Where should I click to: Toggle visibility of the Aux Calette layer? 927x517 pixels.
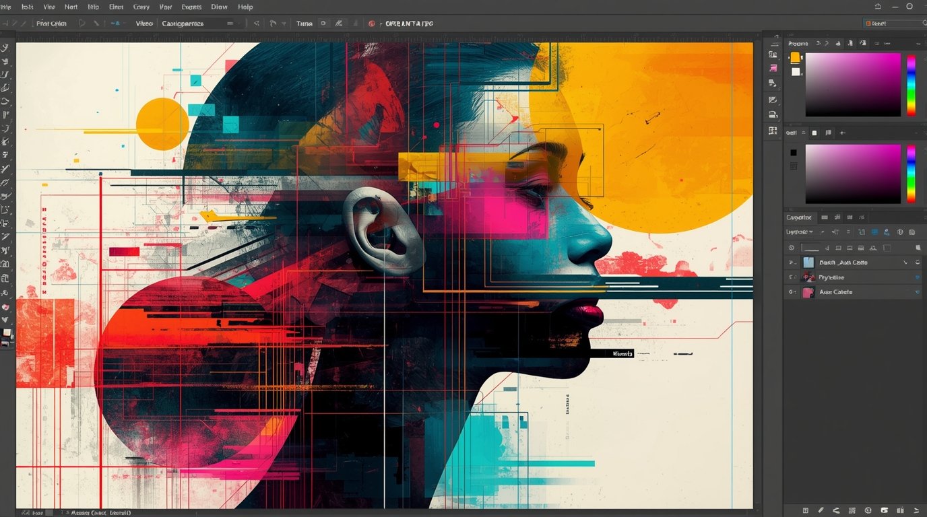[x=792, y=291]
